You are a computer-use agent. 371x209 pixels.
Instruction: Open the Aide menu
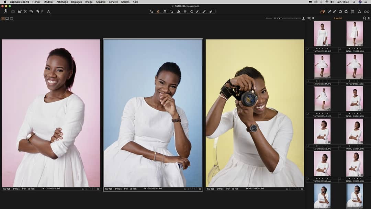pyautogui.click(x=135, y=2)
